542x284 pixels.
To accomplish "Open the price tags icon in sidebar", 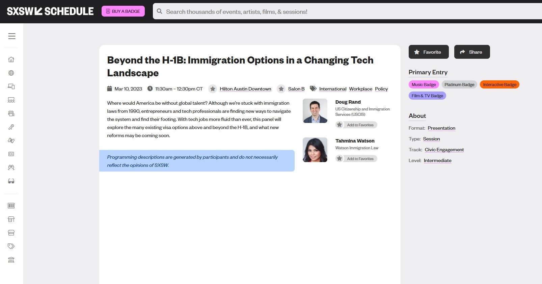I will click(11, 246).
